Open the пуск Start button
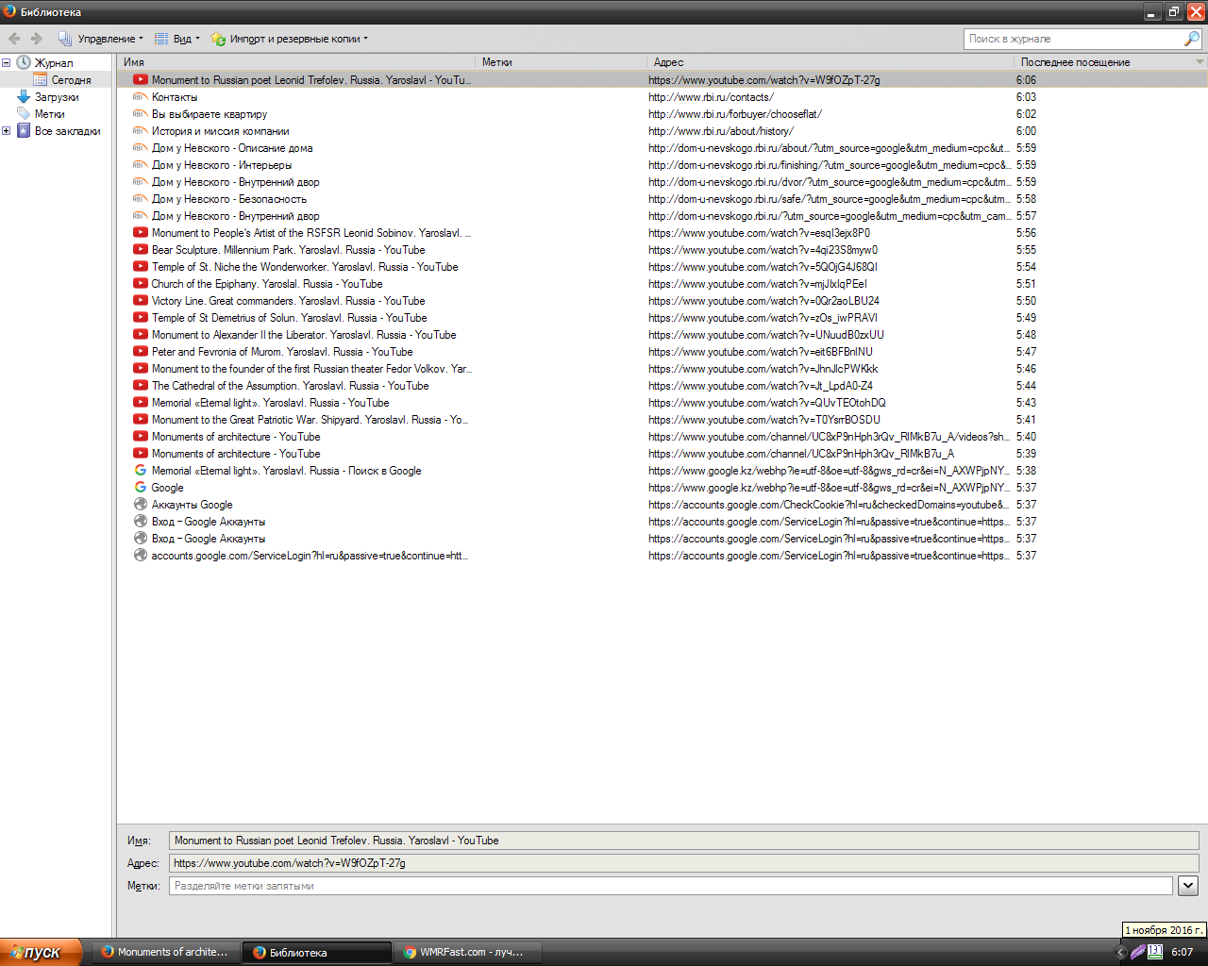 pyautogui.click(x=41, y=952)
